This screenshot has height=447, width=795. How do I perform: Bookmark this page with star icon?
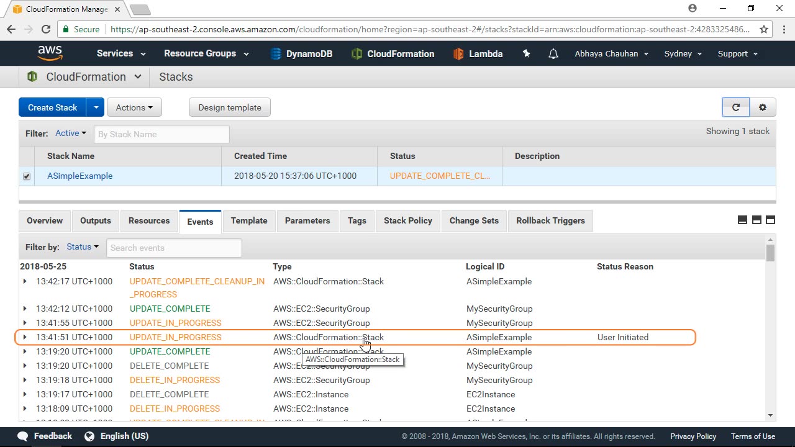coord(764,29)
